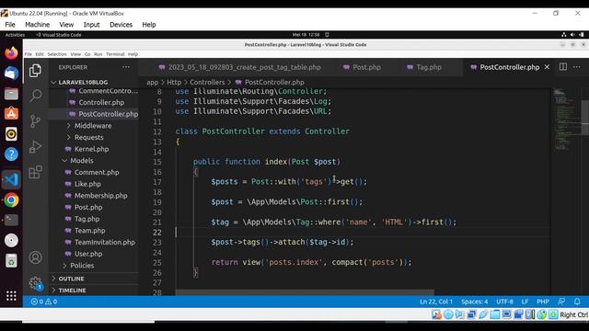Launch Firefox from the Ubuntu dock

pos(11,53)
